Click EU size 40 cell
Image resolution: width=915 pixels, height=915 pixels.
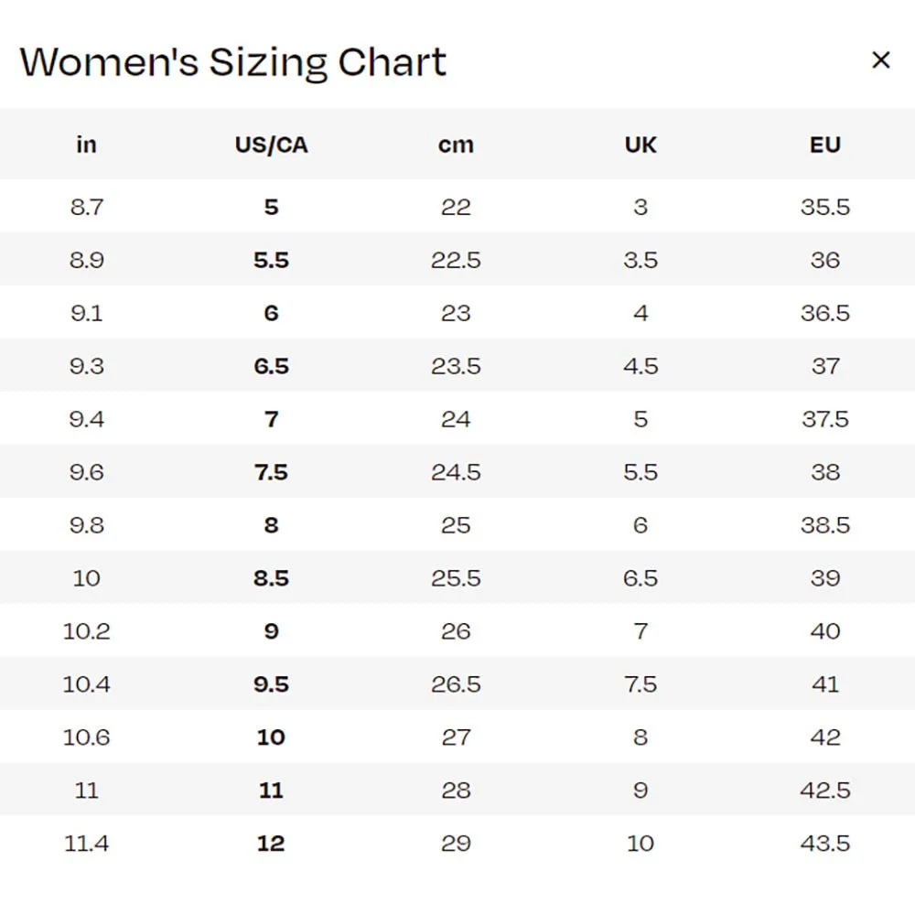[x=824, y=631]
